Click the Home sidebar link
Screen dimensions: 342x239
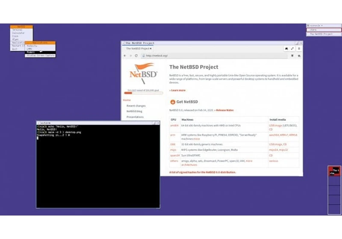point(127,100)
